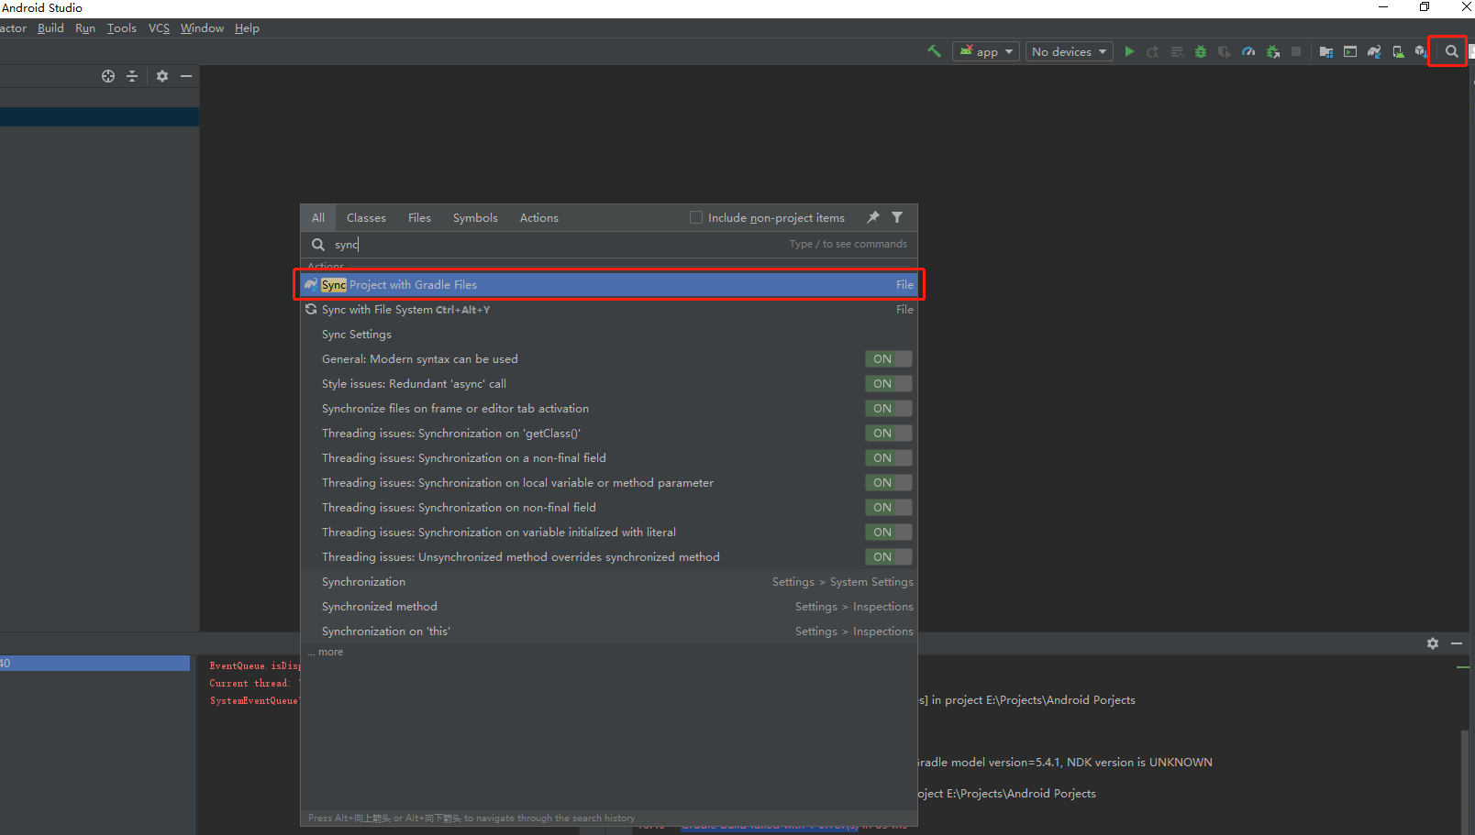1475x835 pixels.
Task: Click the filter funnel icon in search popup
Action: [x=897, y=217]
